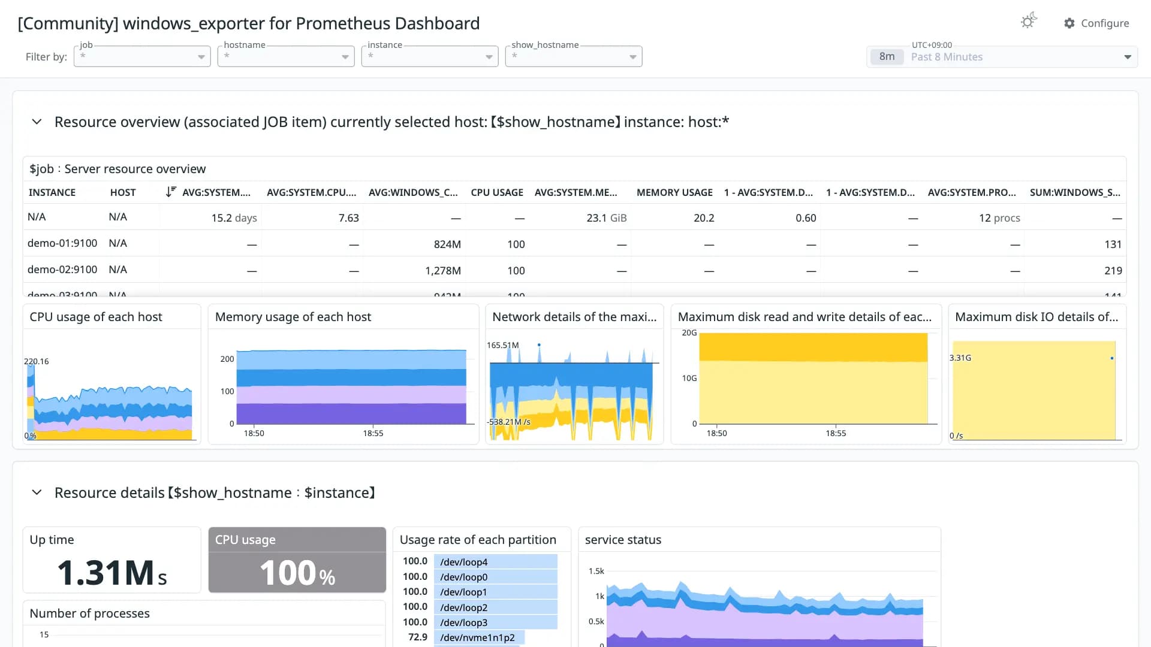Sort by MEMORY USAGE column header
Image resolution: width=1151 pixels, height=647 pixels.
pos(674,192)
